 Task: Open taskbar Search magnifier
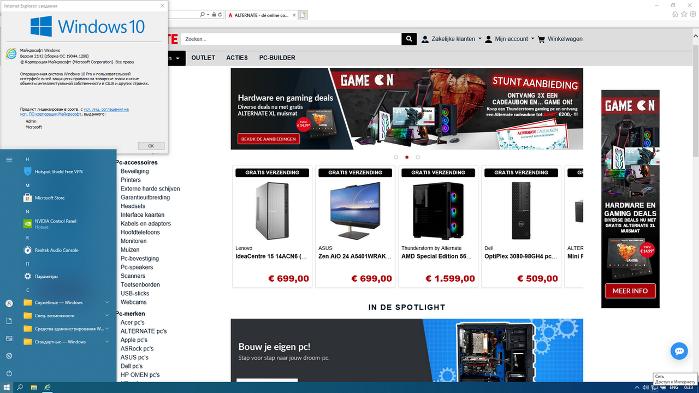20,388
